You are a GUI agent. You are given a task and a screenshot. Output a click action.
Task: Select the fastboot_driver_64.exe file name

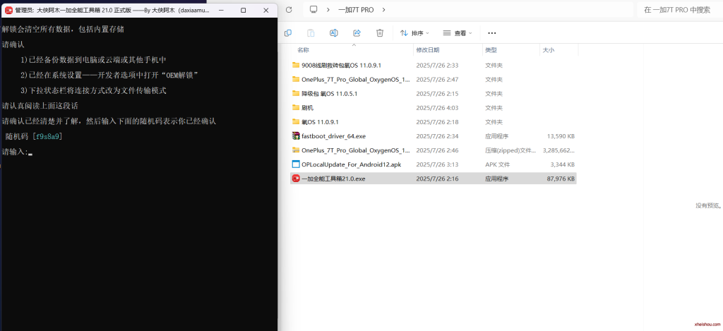click(x=333, y=136)
